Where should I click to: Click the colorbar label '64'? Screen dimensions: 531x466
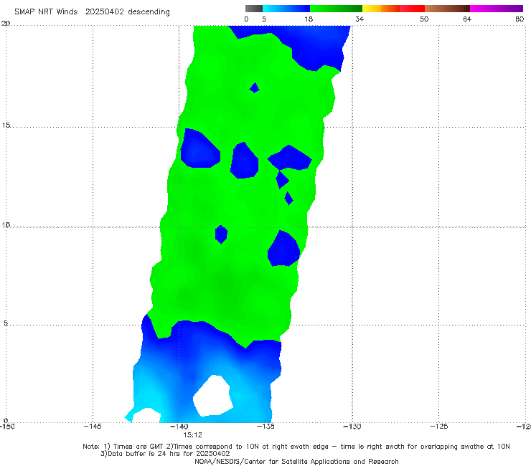click(467, 19)
